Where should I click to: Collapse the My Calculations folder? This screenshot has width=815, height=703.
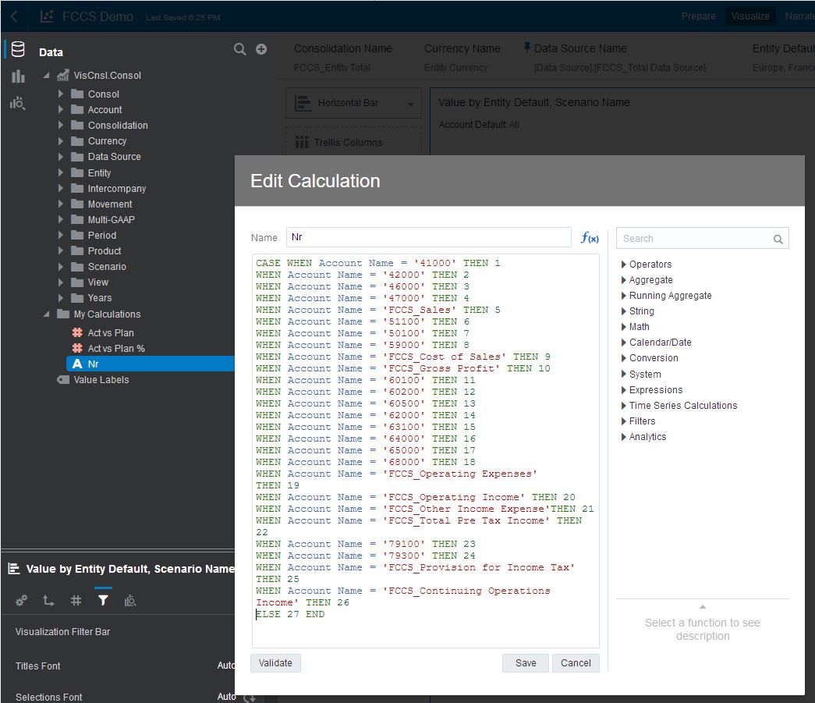47,314
